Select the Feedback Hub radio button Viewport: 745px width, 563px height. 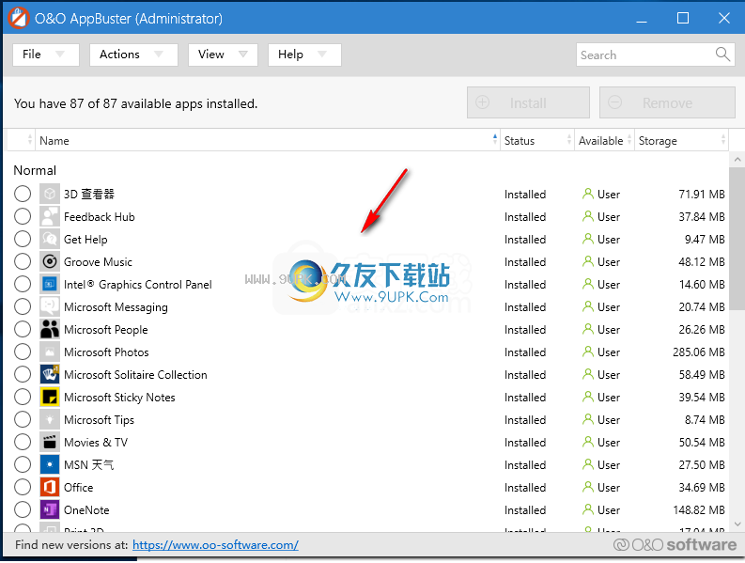click(x=23, y=216)
